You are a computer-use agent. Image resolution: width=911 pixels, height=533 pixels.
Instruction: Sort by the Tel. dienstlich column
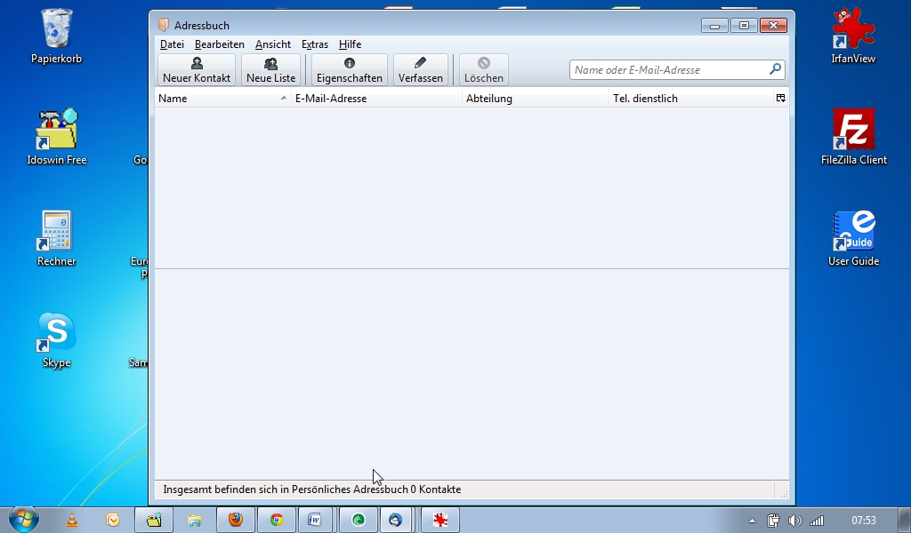click(690, 99)
